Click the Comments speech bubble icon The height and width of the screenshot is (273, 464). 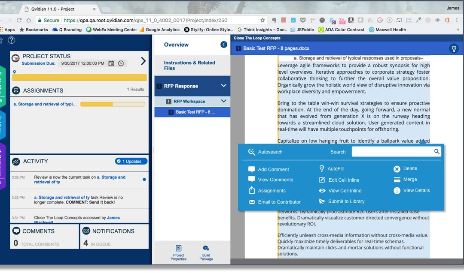(x=16, y=231)
